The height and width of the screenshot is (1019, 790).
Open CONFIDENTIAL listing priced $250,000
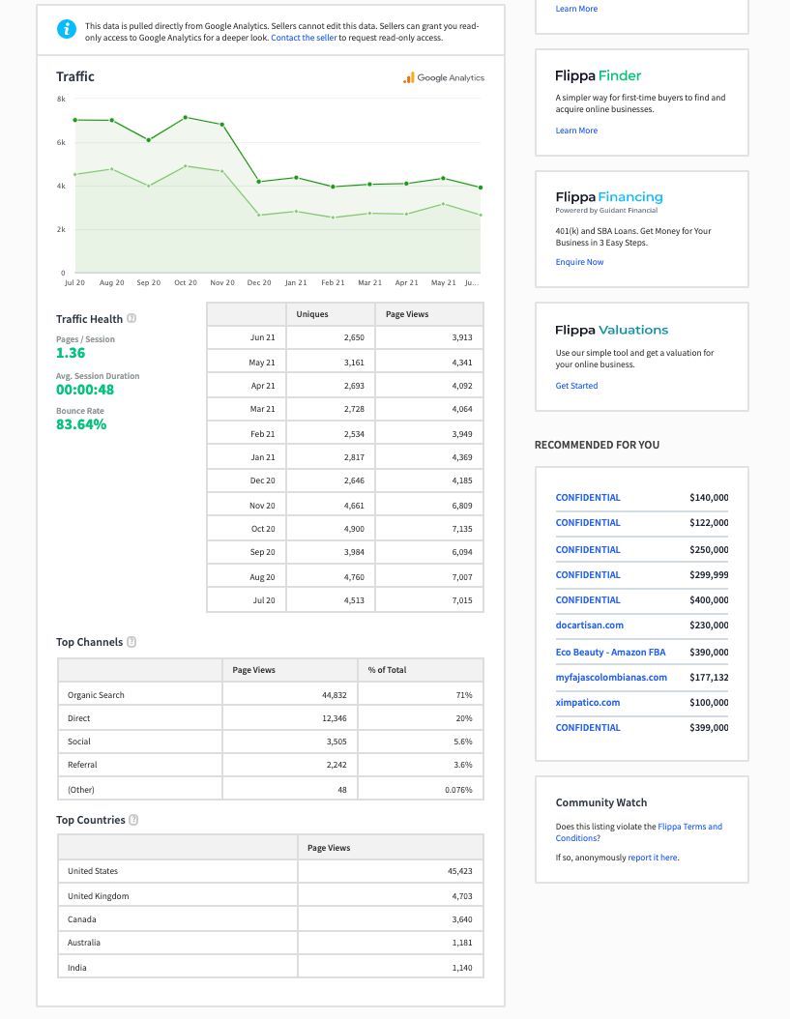[588, 550]
